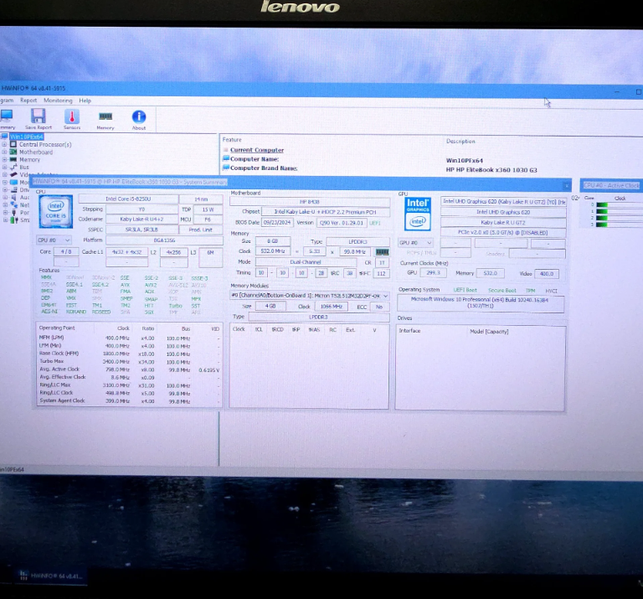Viewport: 643px width, 599px height.
Task: Click HP EliteBook x360 1030 G3 description
Action: pyautogui.click(x=491, y=170)
